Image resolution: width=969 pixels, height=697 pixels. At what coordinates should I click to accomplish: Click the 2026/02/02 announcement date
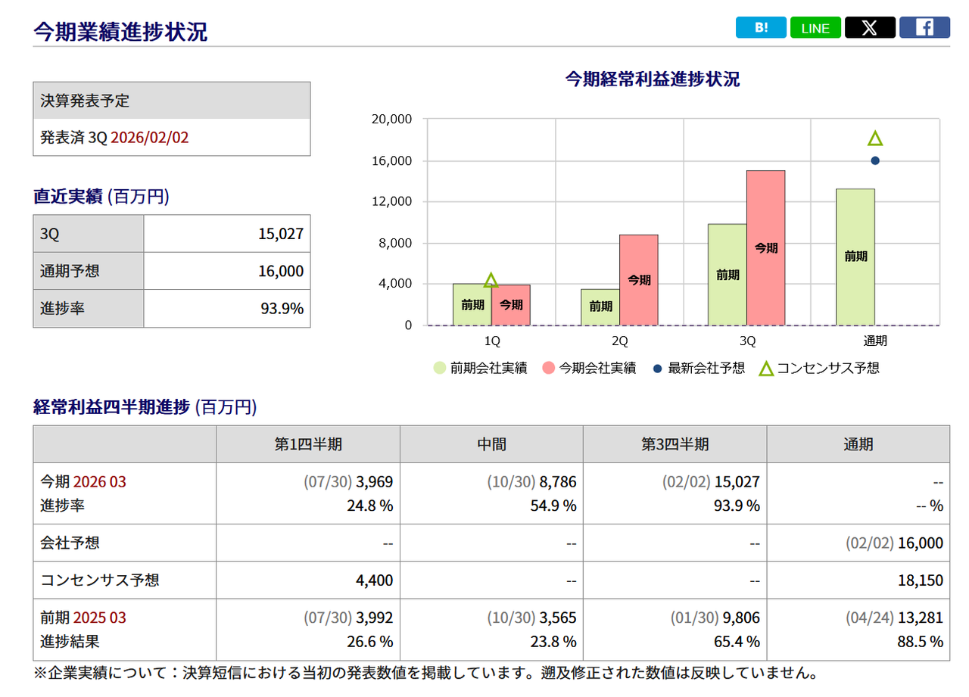pos(149,138)
